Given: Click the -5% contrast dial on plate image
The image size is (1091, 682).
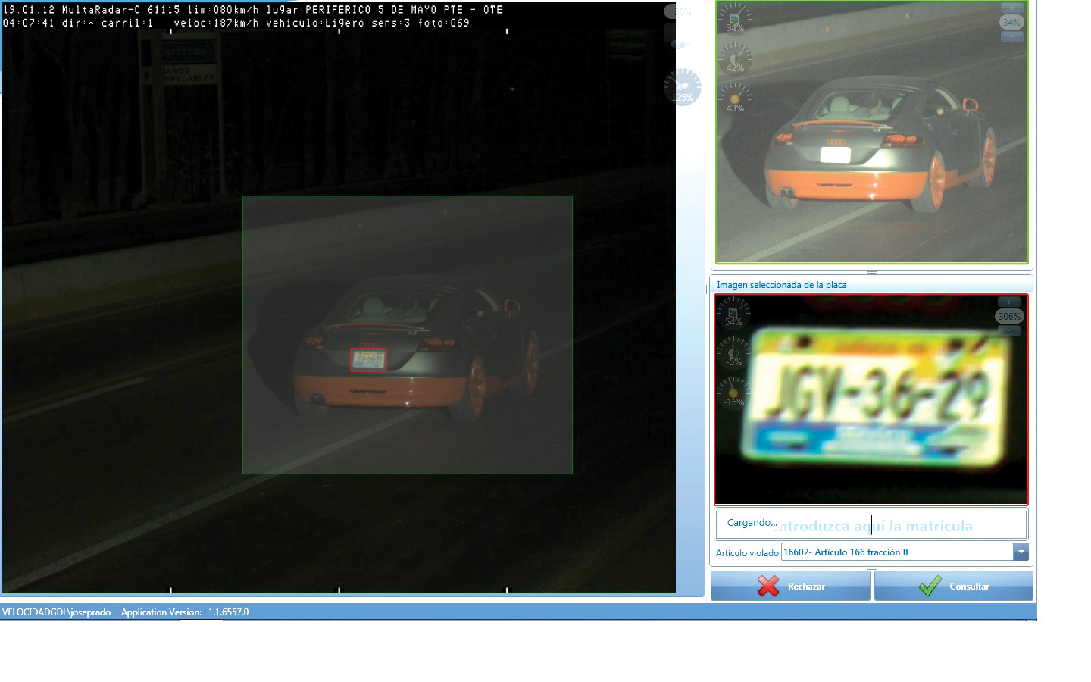Looking at the screenshot, I should (x=733, y=353).
